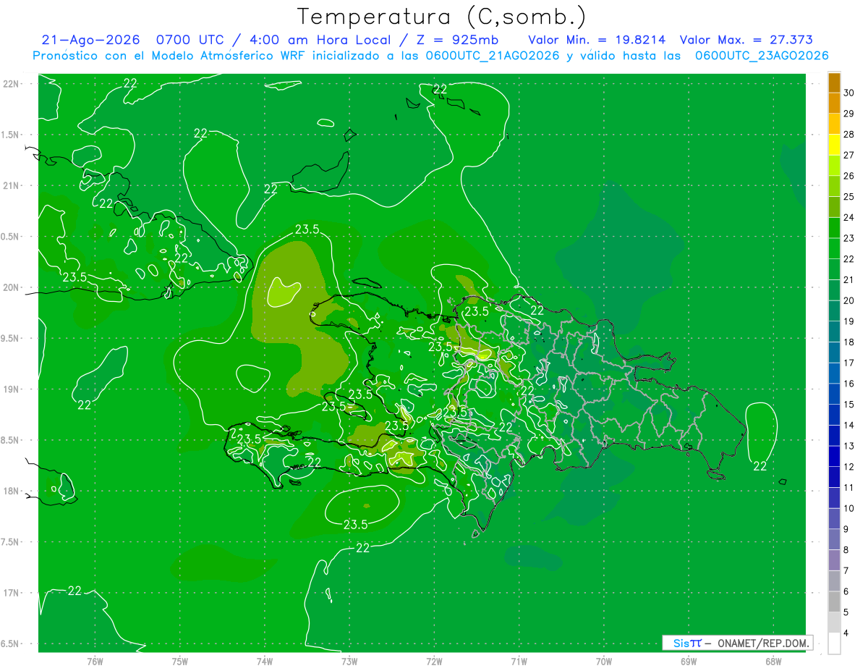Click colorbar scale value 20
The width and height of the screenshot is (868, 671).
click(848, 300)
